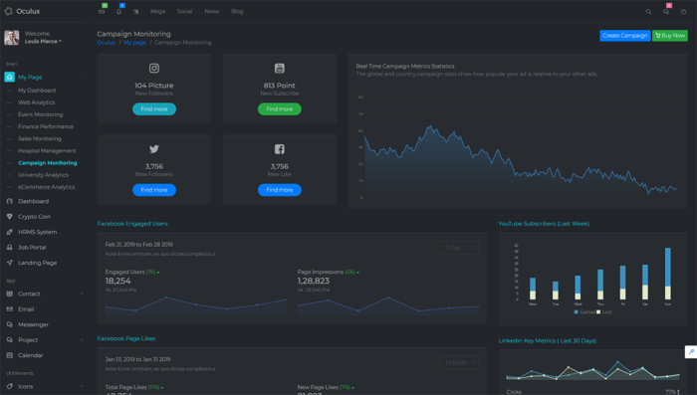
Task: Click the My page breadcrumb link
Action: 134,43
